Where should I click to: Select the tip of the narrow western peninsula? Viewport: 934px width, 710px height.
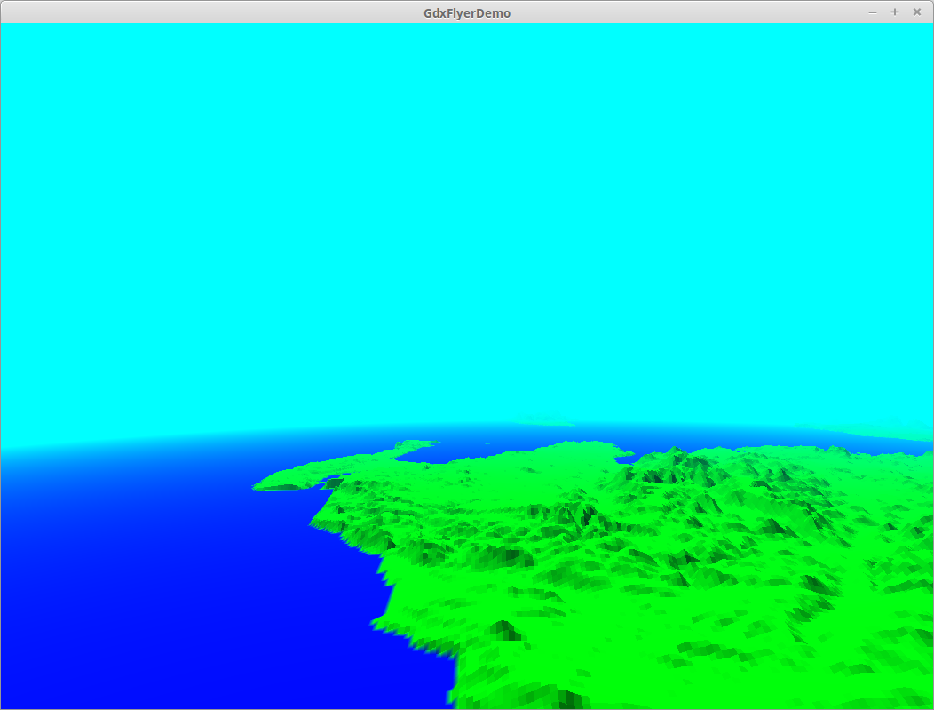click(259, 486)
